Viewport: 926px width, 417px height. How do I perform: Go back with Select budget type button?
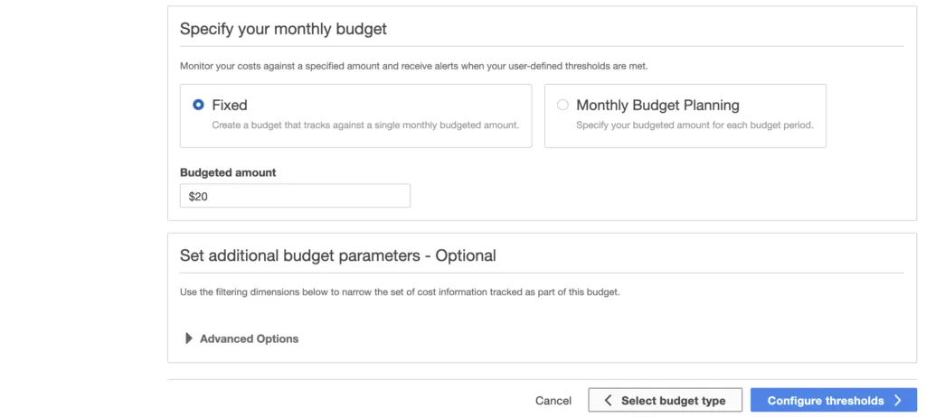pos(665,401)
